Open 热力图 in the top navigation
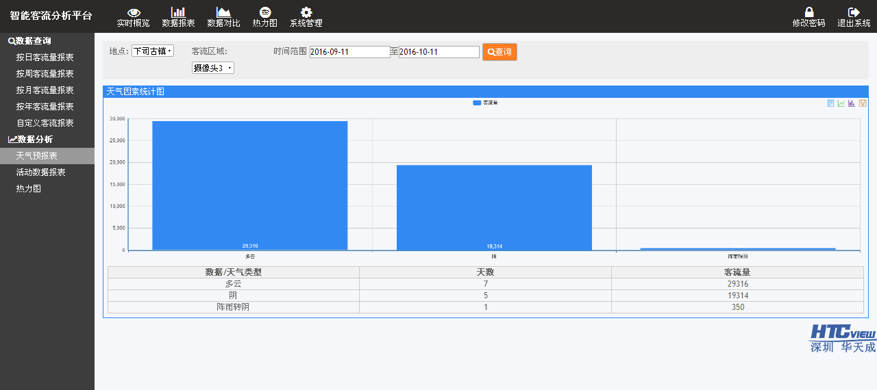This screenshot has width=877, height=390. [264, 17]
